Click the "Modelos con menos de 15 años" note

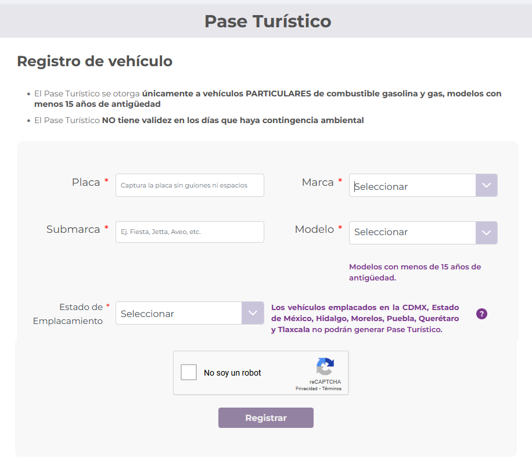[415, 272]
